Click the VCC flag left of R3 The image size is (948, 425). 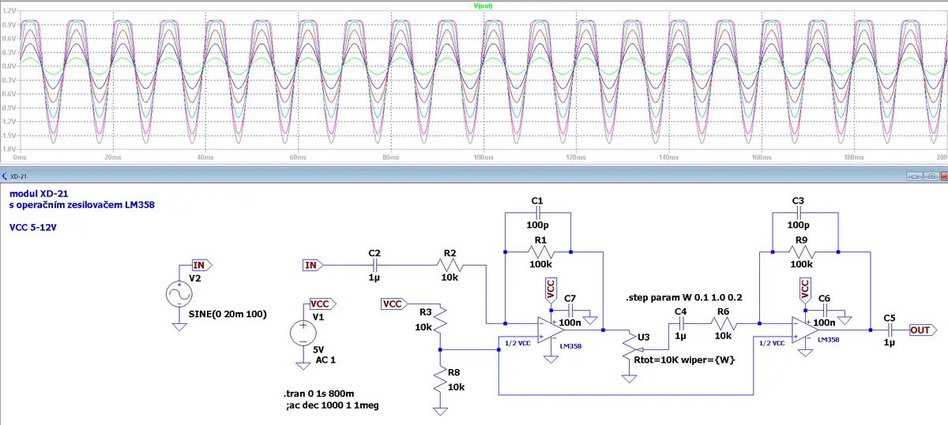[x=395, y=304]
